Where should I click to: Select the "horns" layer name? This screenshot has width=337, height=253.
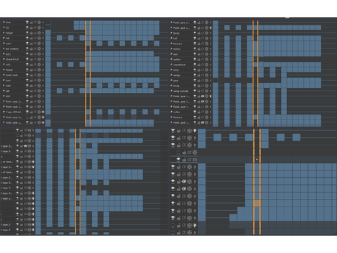(x=177, y=49)
